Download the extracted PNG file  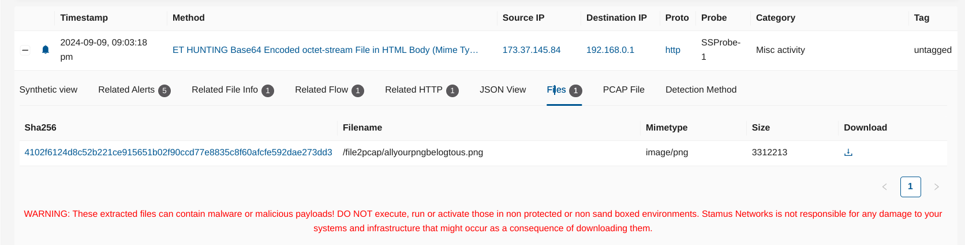(848, 152)
